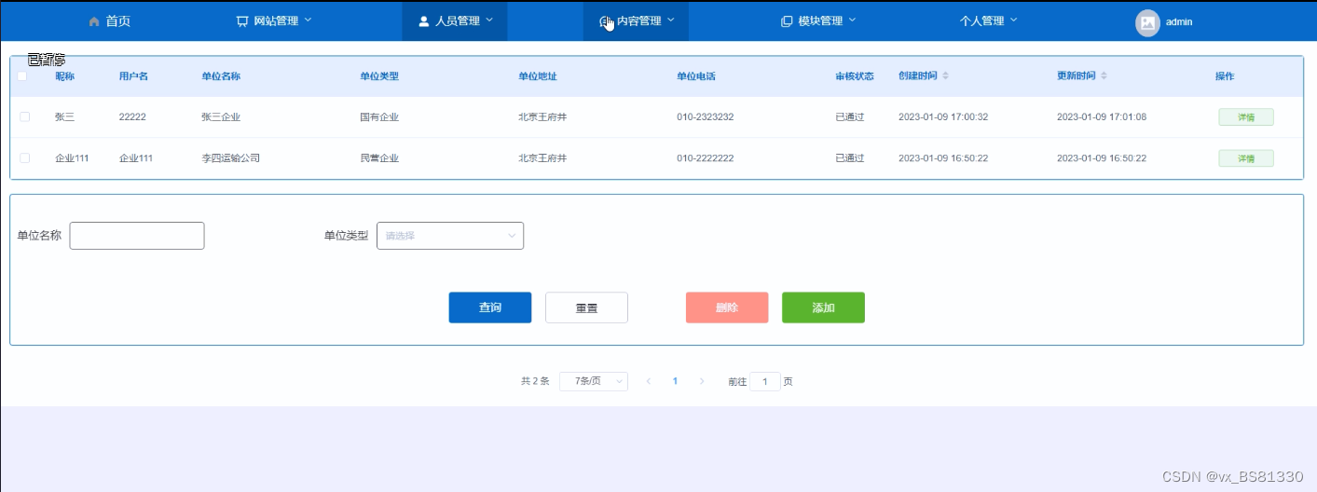Click the 用户名 column header
Image resolution: width=1317 pixels, height=492 pixels.
click(x=133, y=76)
